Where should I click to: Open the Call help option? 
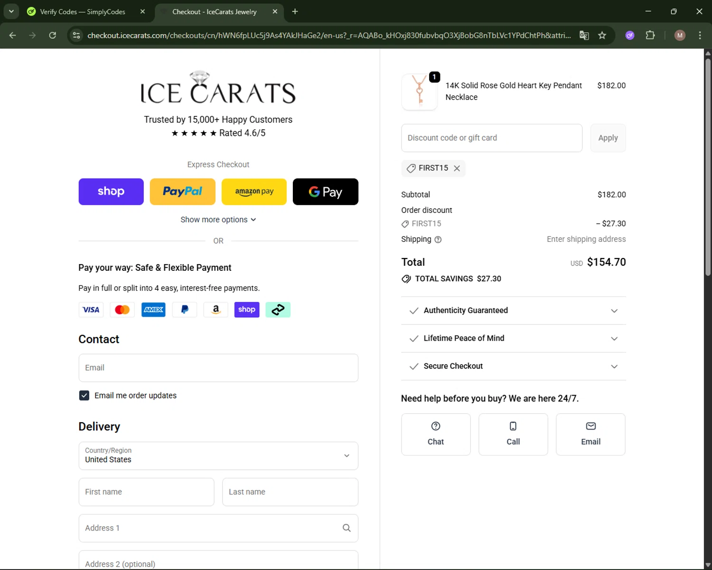point(513,435)
